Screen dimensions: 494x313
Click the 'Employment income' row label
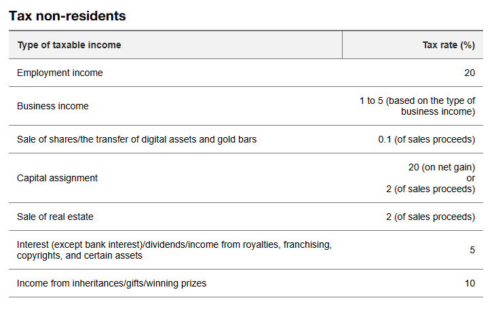click(60, 73)
